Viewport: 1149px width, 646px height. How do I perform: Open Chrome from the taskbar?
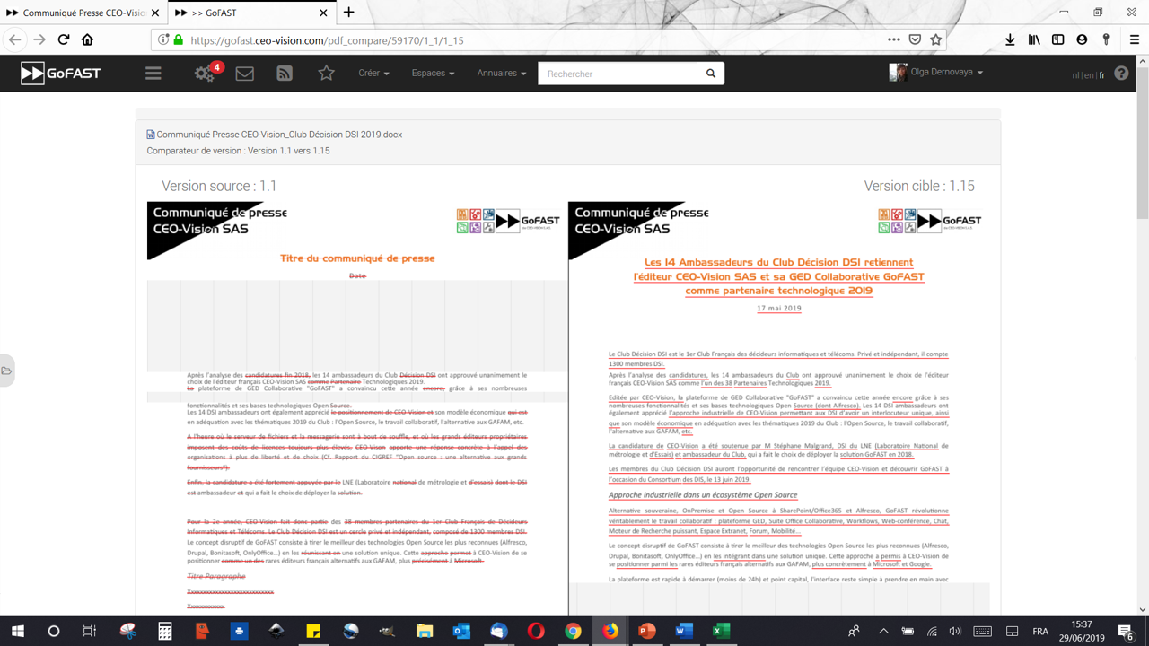[573, 631]
